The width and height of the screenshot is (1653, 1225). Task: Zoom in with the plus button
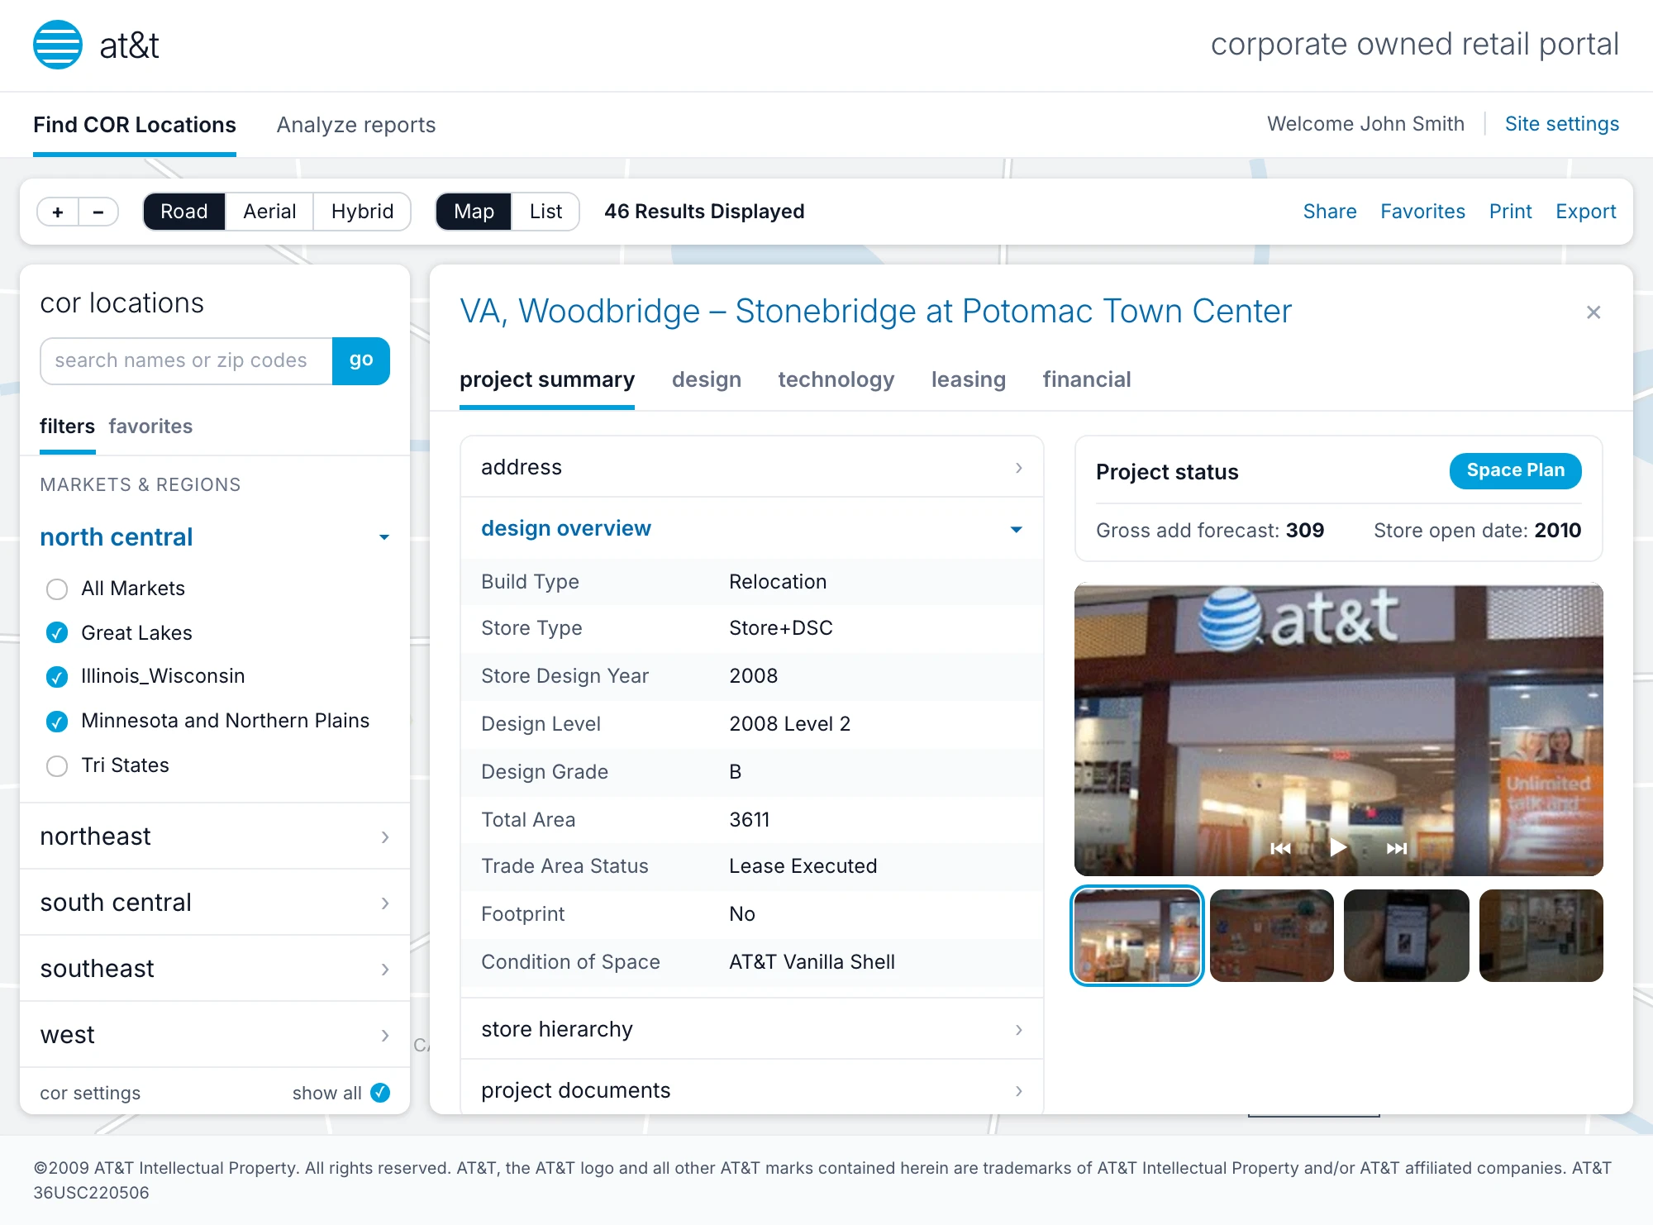58,212
